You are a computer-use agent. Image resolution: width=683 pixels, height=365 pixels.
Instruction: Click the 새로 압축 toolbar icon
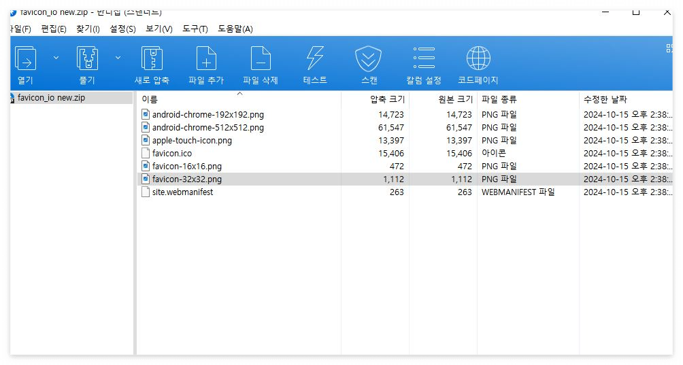point(152,58)
